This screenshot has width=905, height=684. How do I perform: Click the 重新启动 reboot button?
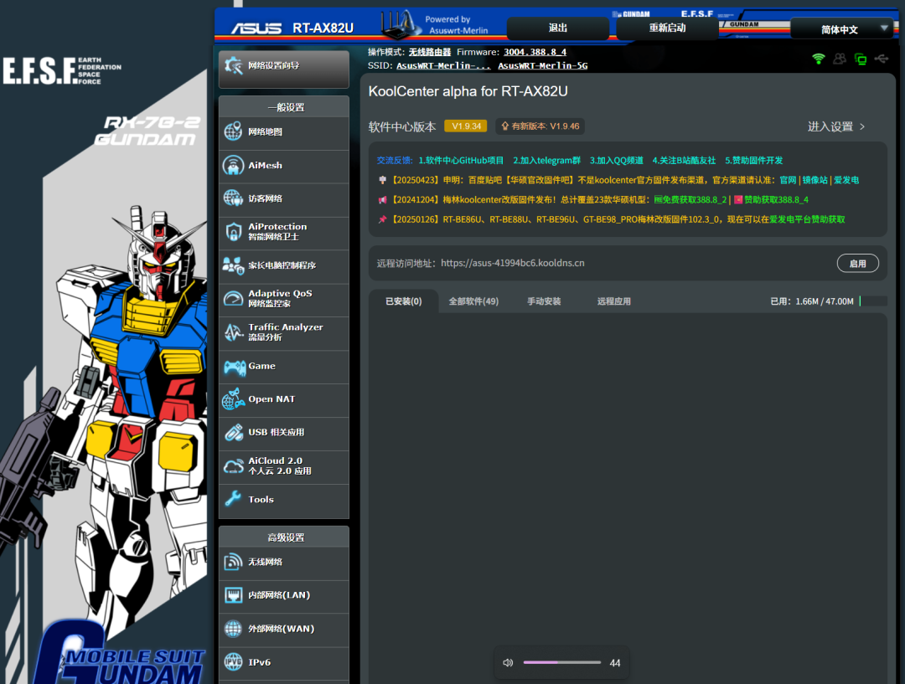click(x=667, y=28)
